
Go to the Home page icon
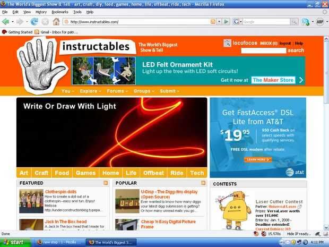(x=56, y=22)
